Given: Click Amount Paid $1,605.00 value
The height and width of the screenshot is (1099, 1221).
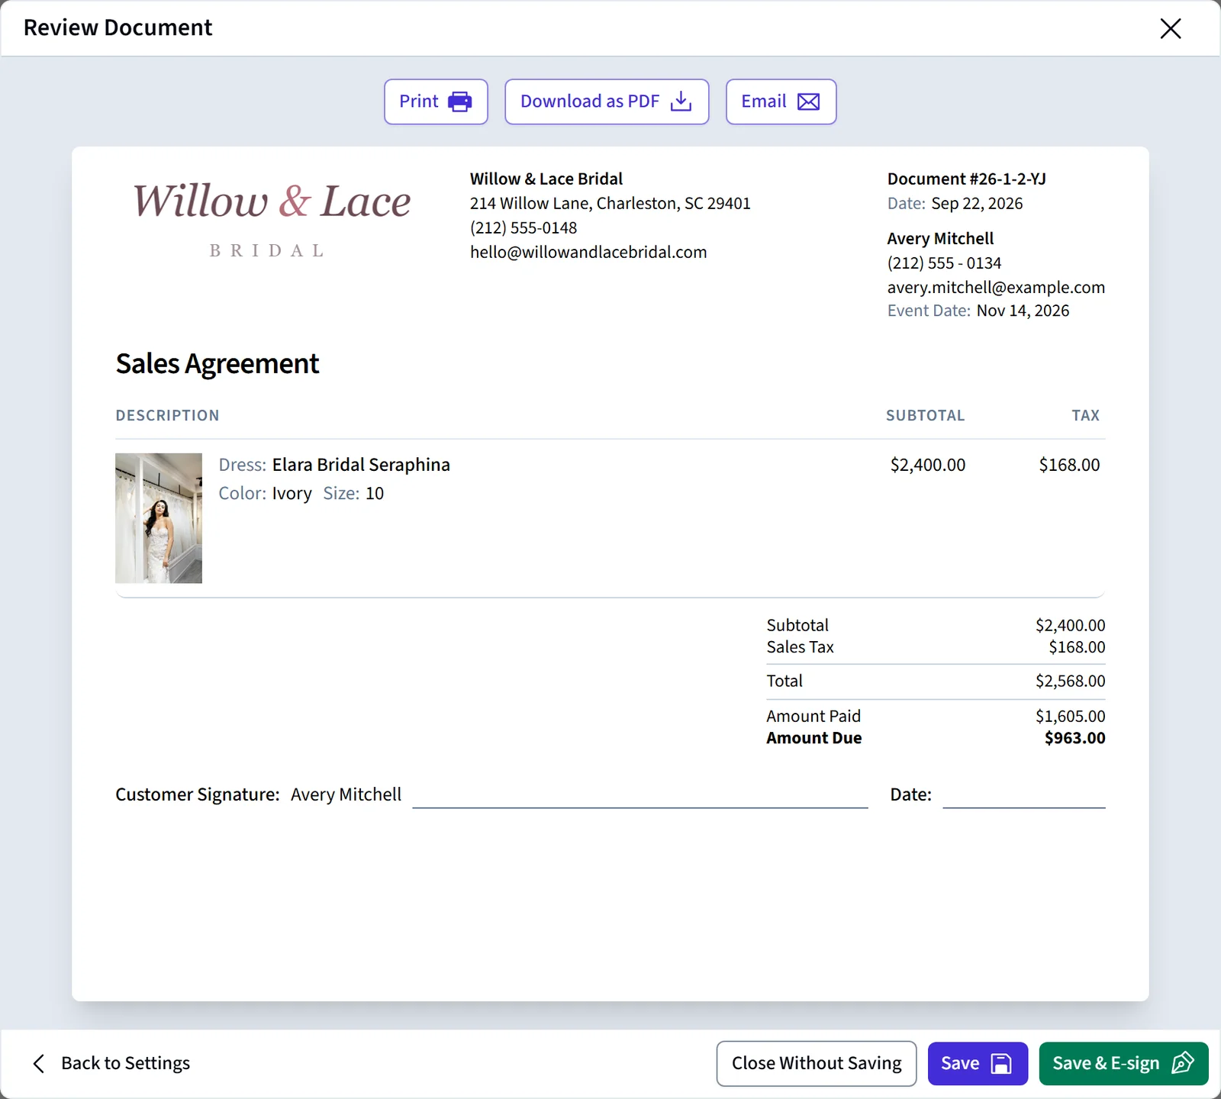Looking at the screenshot, I should (1070, 716).
